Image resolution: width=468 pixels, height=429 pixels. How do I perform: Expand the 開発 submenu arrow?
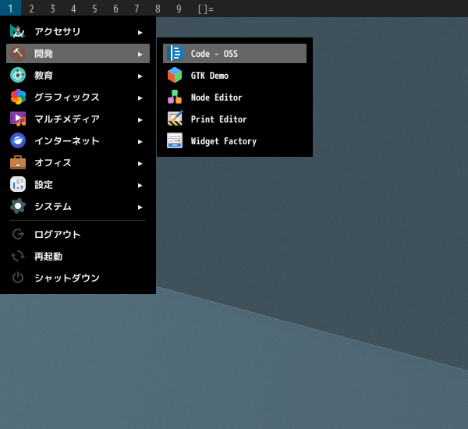(x=140, y=54)
